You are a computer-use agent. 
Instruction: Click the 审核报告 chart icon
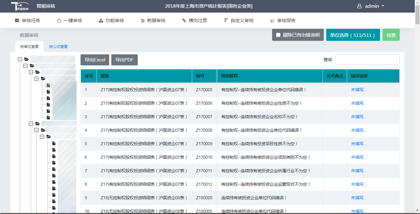tap(272, 21)
